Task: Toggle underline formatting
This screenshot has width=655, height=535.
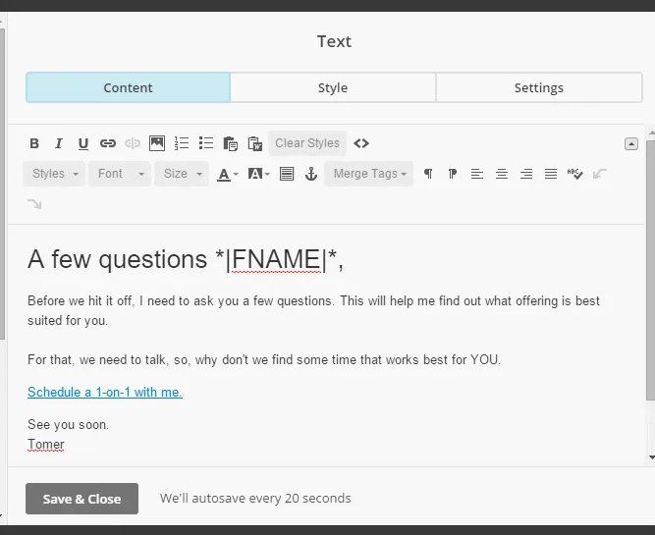Action: pyautogui.click(x=83, y=143)
